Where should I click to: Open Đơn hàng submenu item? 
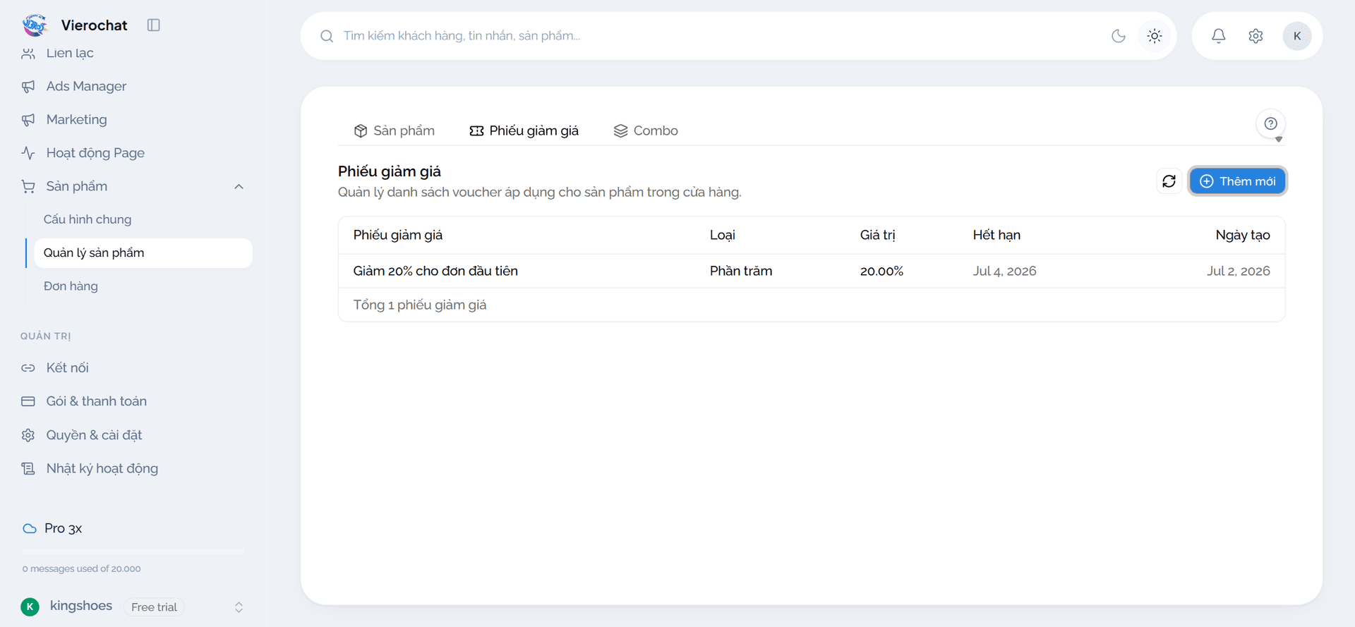(71, 286)
